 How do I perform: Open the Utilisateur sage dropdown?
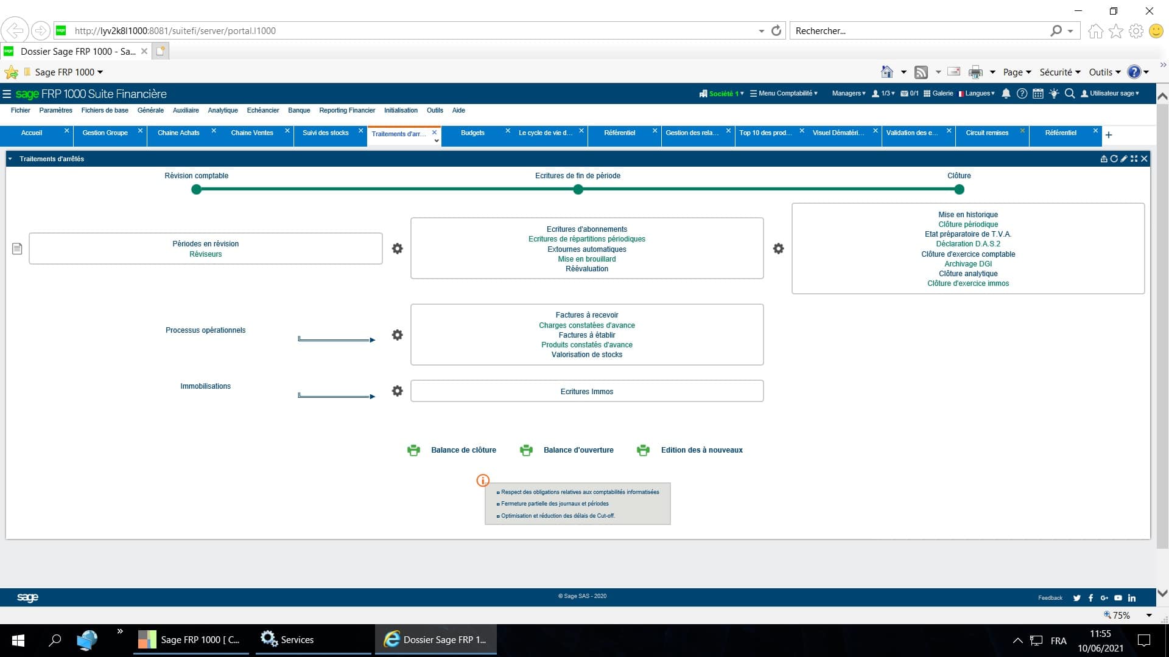[1111, 94]
